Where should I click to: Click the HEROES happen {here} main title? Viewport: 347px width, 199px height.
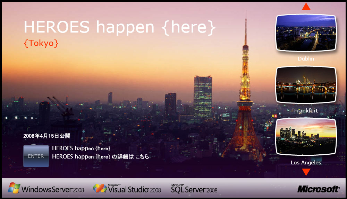[x=119, y=27]
